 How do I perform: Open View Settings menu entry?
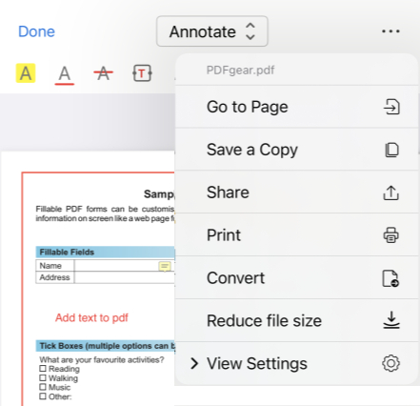[x=296, y=363]
